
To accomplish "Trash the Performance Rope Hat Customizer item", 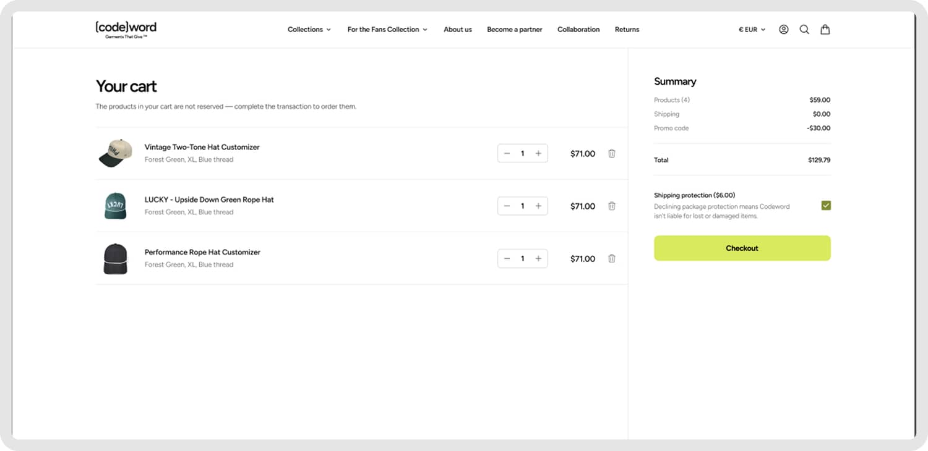I will click(x=612, y=259).
